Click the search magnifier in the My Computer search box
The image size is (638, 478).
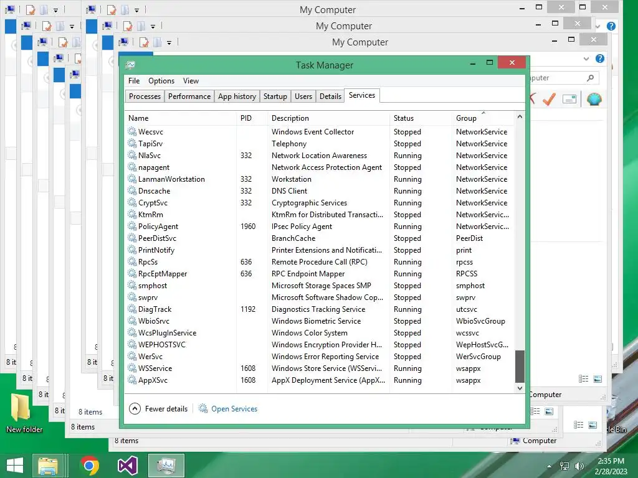(x=591, y=78)
